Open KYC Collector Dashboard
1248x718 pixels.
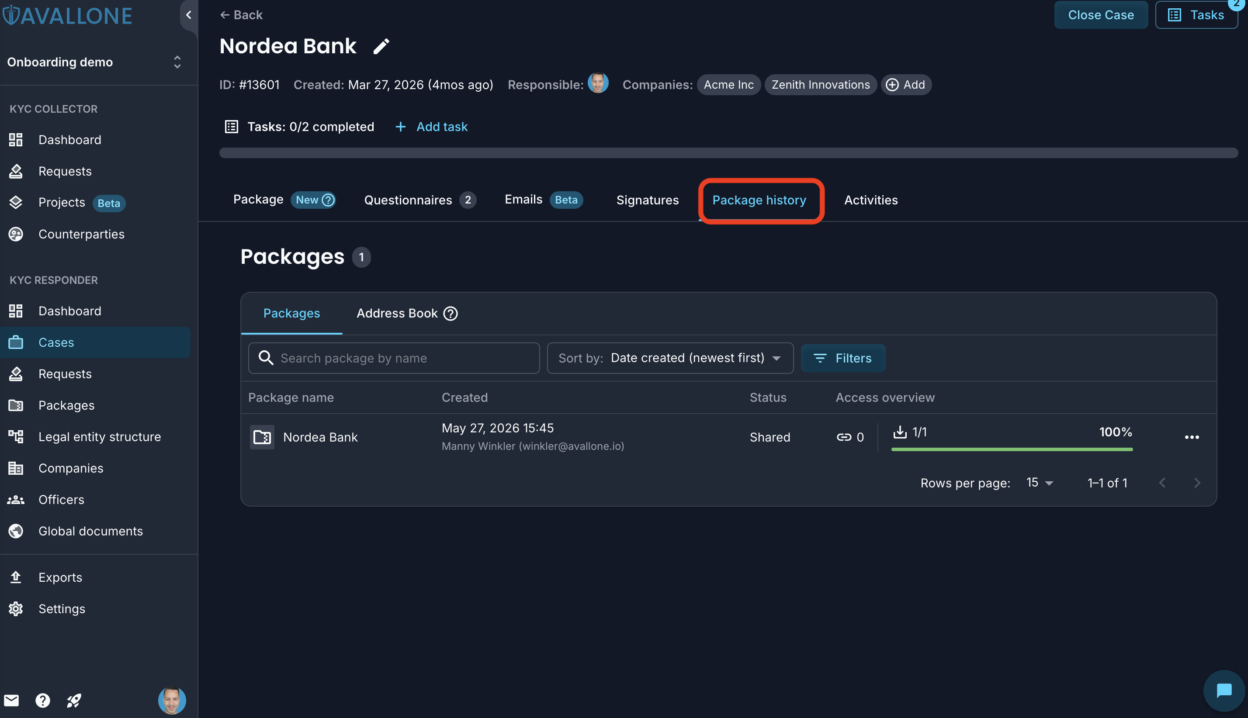point(95,140)
